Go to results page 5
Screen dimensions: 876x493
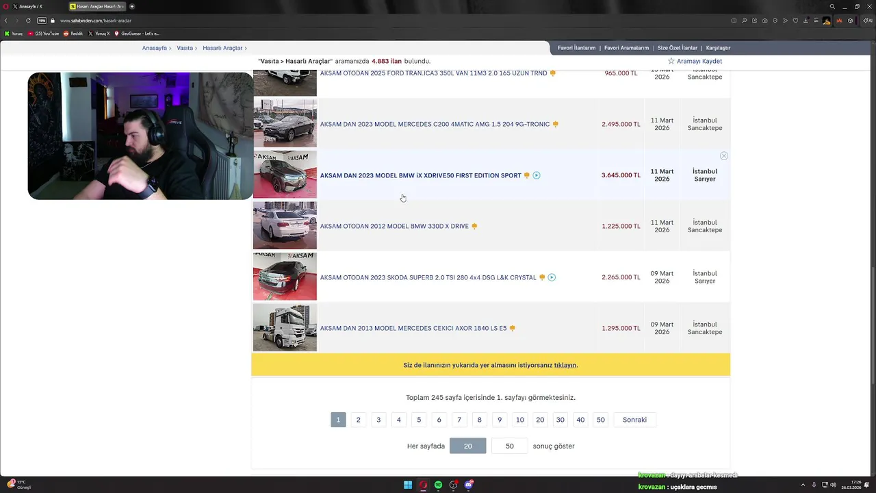point(419,420)
